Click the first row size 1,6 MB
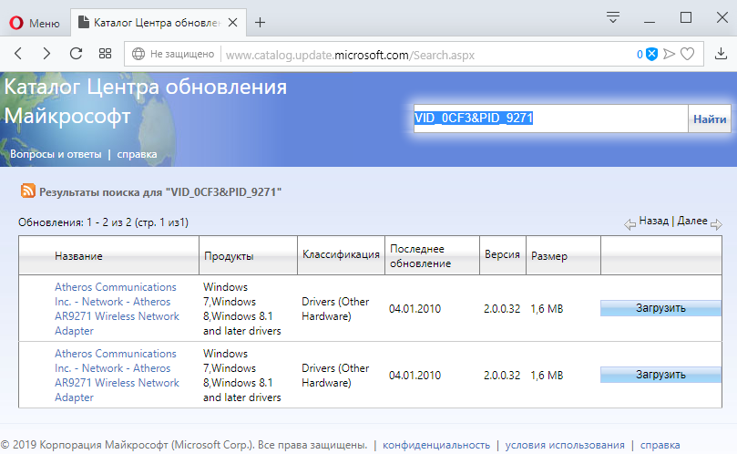The width and height of the screenshot is (737, 454). pos(547,309)
